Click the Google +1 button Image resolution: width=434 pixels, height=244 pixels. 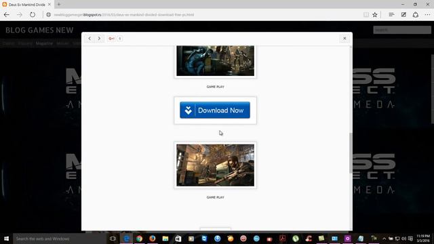tap(111, 39)
